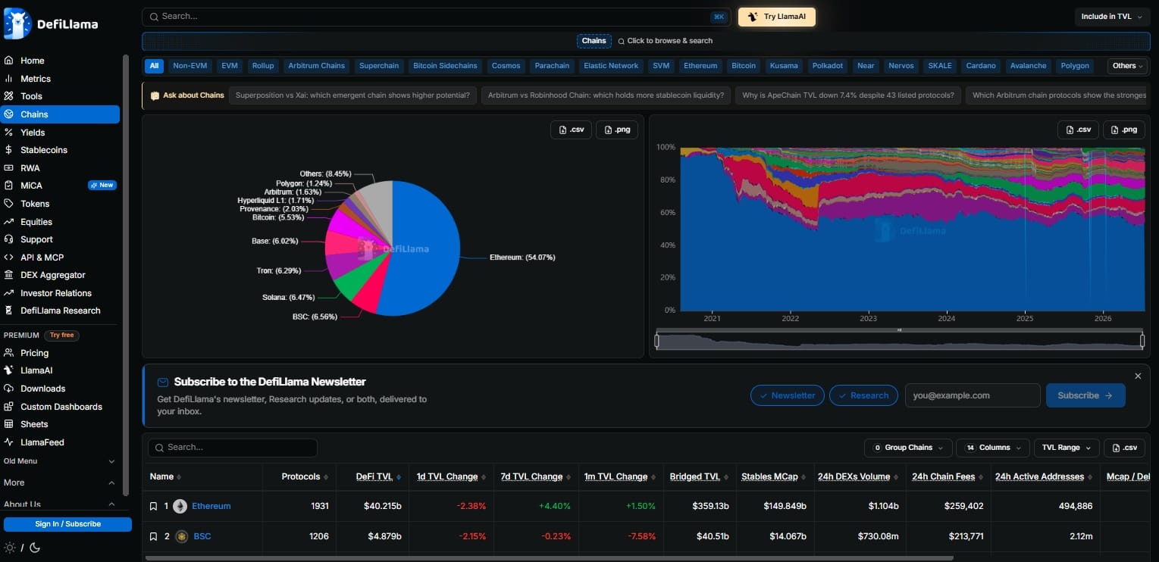The height and width of the screenshot is (562, 1159).
Task: Click the right handle of the chart range slider
Action: 1142,341
